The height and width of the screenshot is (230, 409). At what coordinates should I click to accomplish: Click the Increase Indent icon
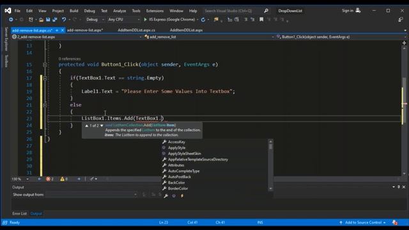click(236, 20)
